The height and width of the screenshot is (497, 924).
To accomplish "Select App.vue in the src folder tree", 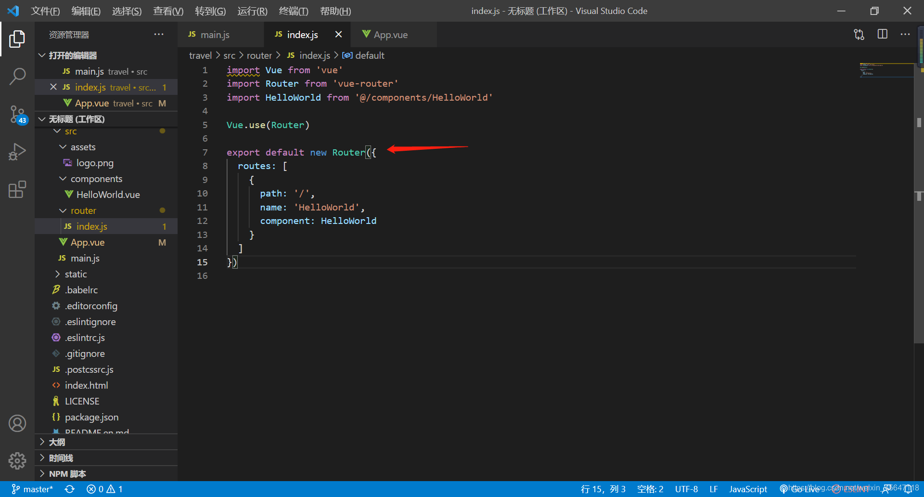I will click(x=106, y=242).
